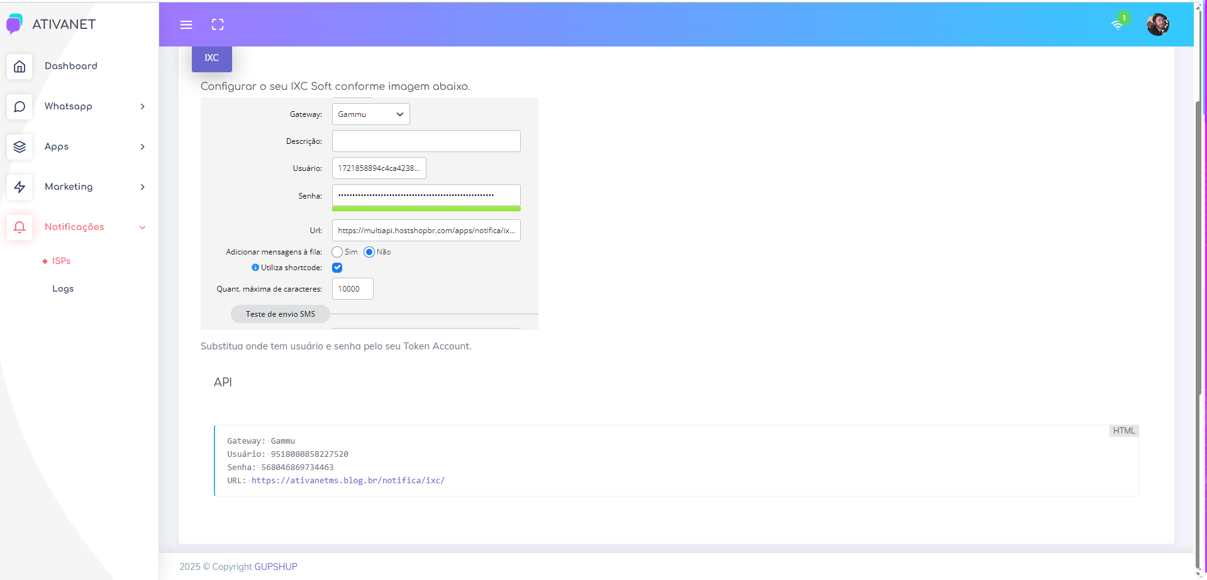Open the GUPSHUP copyright link
1207x580 pixels.
point(276,567)
